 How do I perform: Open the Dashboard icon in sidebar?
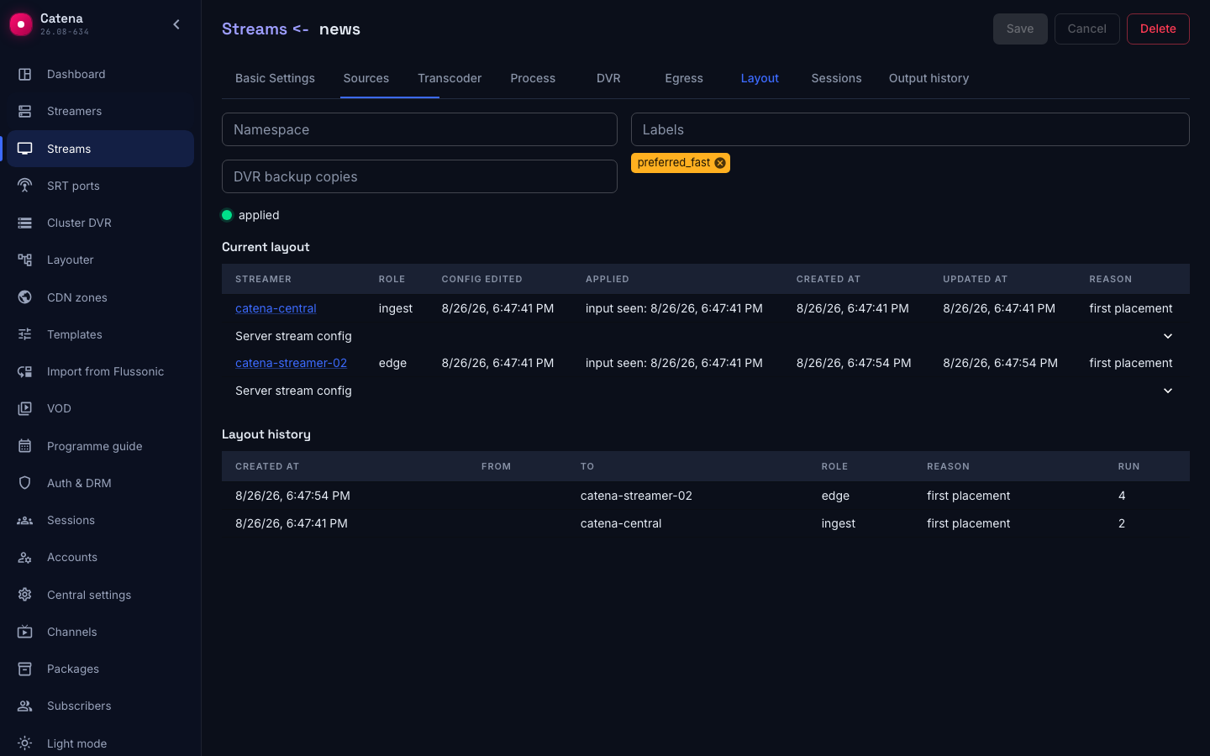[25, 74]
